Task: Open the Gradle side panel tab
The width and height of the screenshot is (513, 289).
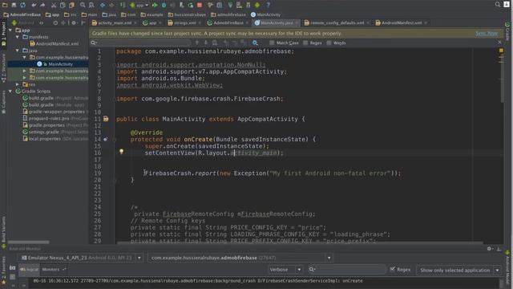Action: pyautogui.click(x=507, y=31)
